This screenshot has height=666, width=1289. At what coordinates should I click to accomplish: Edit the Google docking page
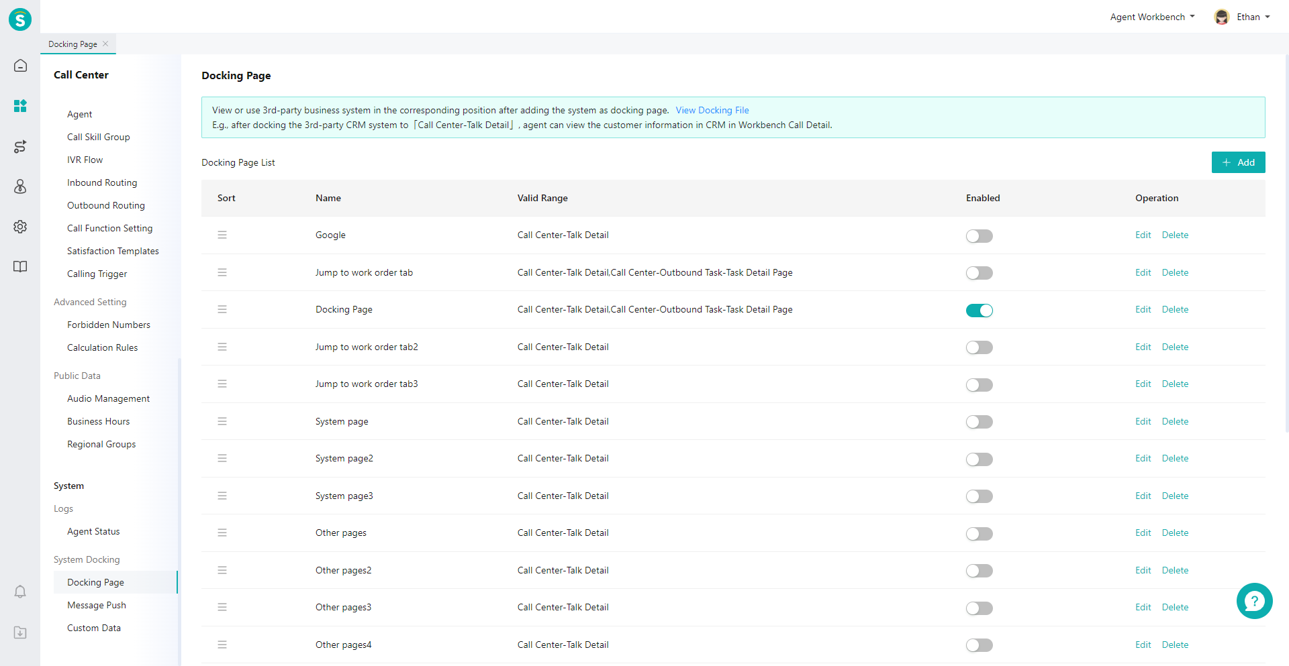[x=1143, y=235]
